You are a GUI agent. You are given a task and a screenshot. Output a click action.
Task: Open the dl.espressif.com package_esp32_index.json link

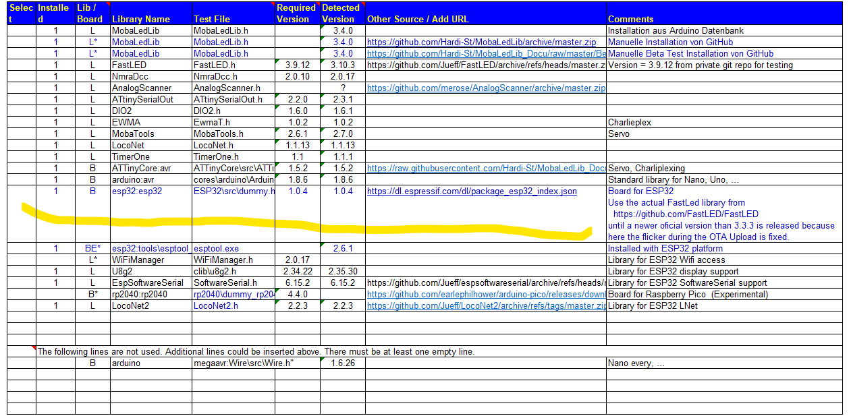click(472, 191)
